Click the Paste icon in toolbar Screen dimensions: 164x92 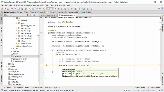tap(26, 9)
